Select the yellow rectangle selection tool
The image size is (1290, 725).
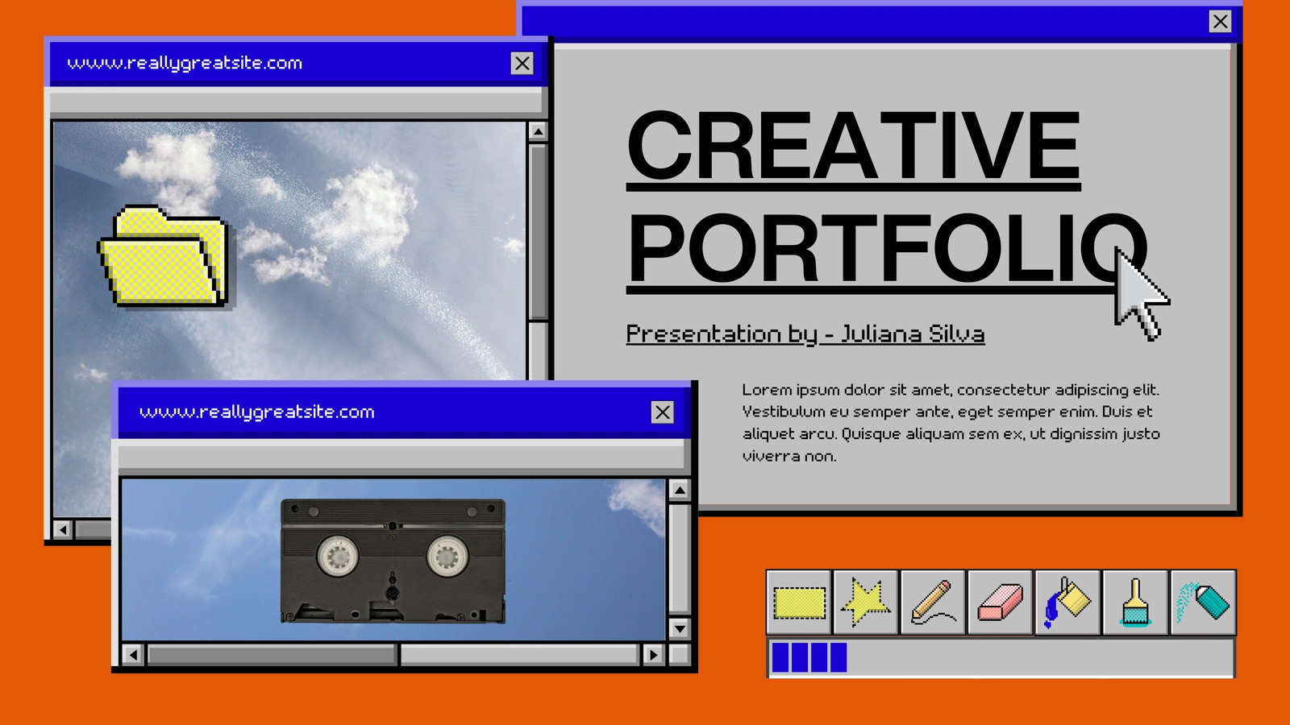click(x=799, y=603)
